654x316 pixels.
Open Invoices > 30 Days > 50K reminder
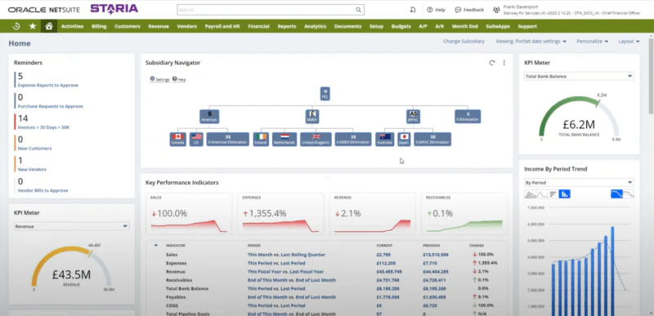[x=43, y=127]
